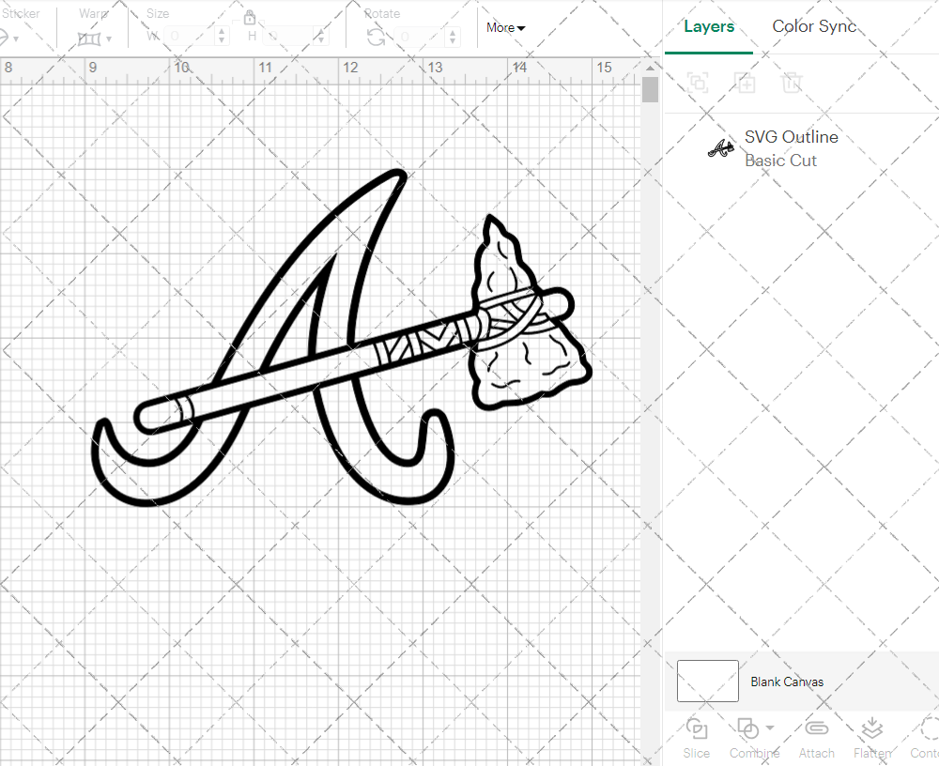Screen dimensions: 939x766
Task: Select the Layers tab
Action: 709,26
